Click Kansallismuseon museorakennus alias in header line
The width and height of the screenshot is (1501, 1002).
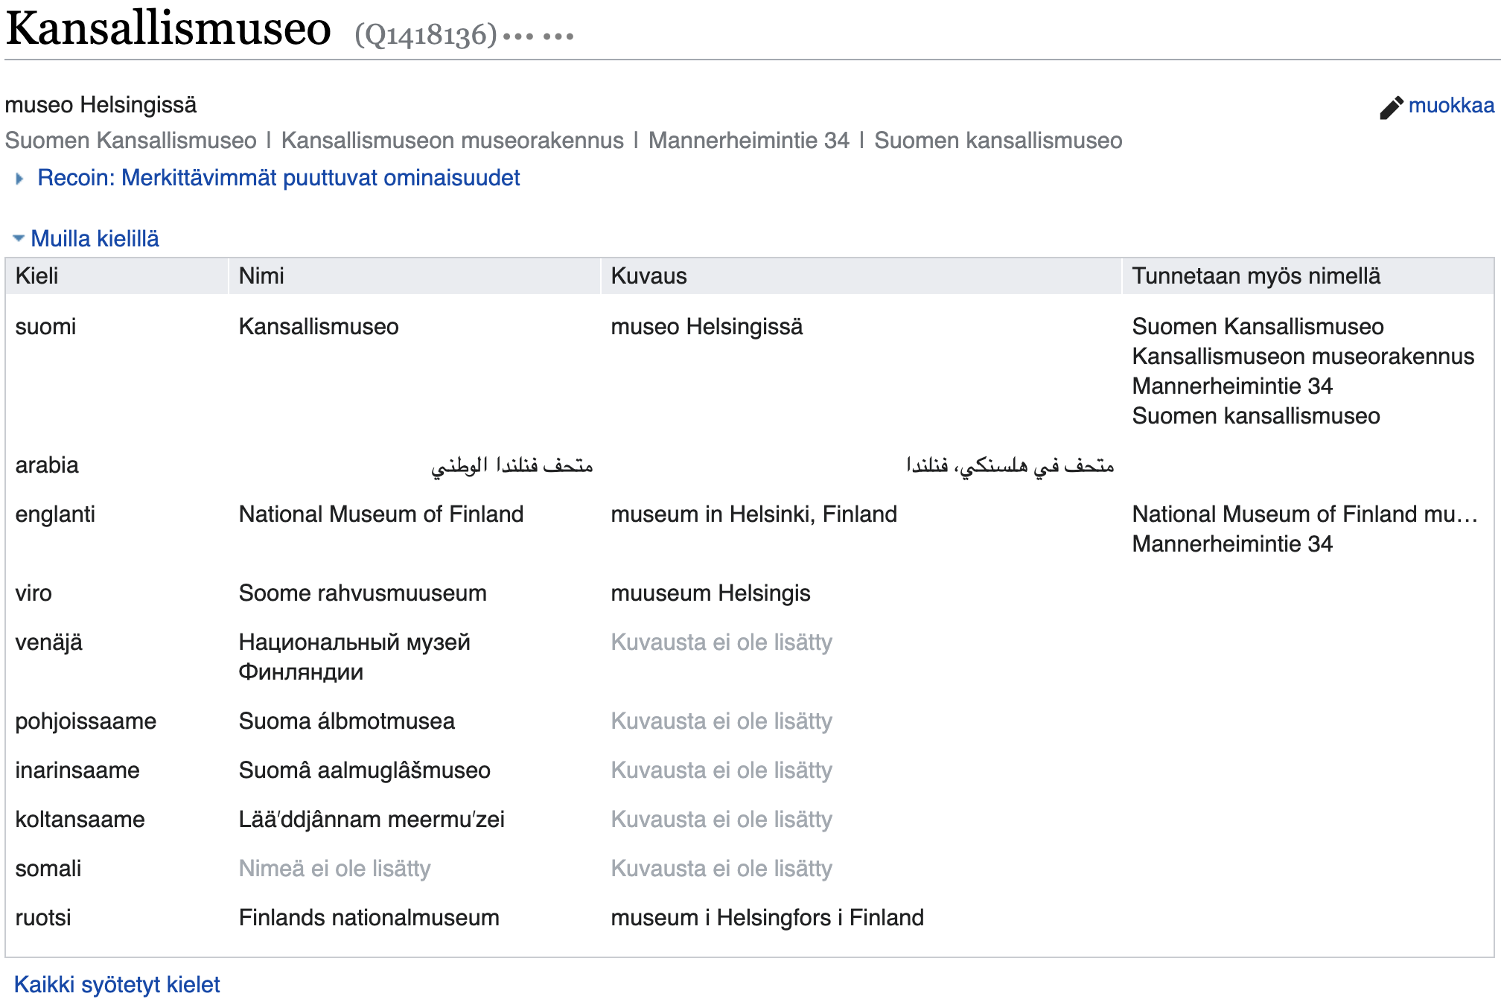[452, 141]
